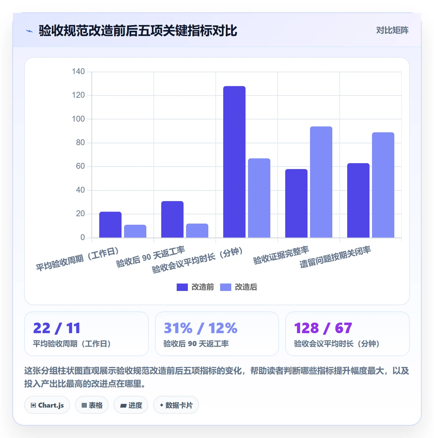Screen dimensions: 434x438
Task: Click the 31% / 12% stat card
Action: pos(217,334)
